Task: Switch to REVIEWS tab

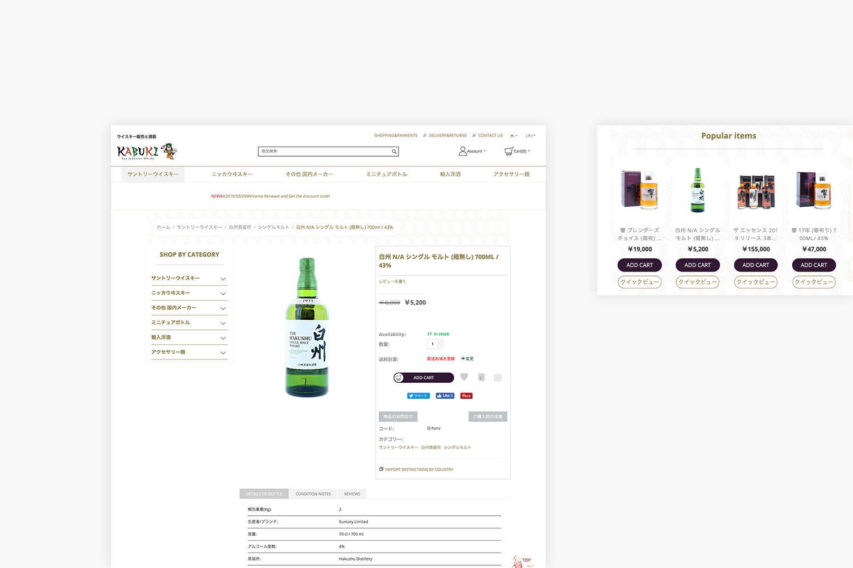Action: (x=352, y=494)
